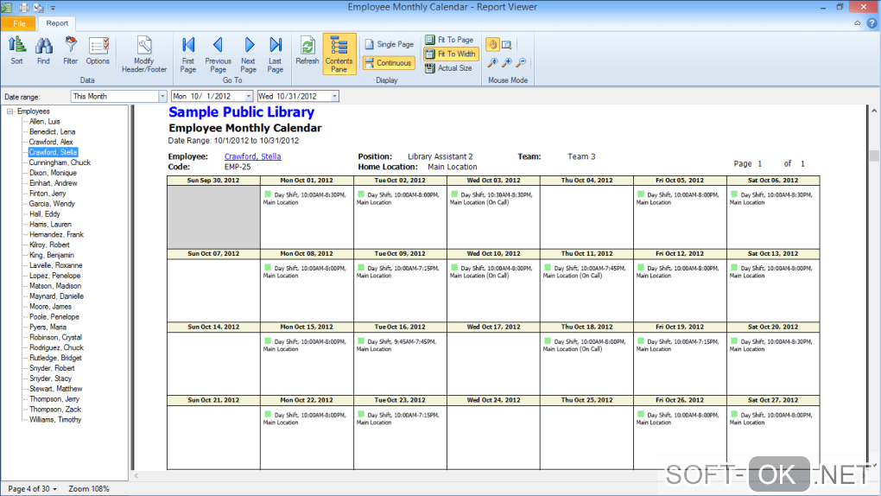This screenshot has width=881, height=496.
Task: Collapse the ribbon with the chevron
Action: pyautogui.click(x=858, y=23)
